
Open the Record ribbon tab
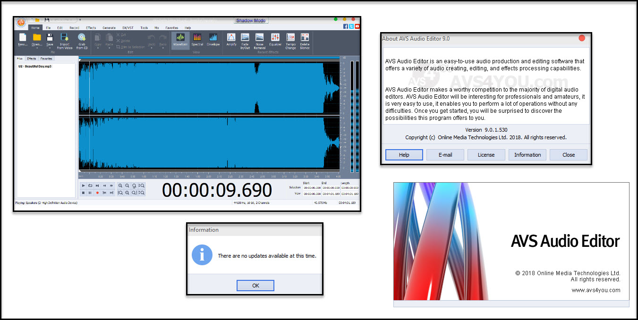point(74,28)
